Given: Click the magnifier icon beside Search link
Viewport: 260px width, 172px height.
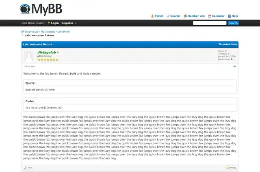Looking at the screenshot, I should click(168, 16).
